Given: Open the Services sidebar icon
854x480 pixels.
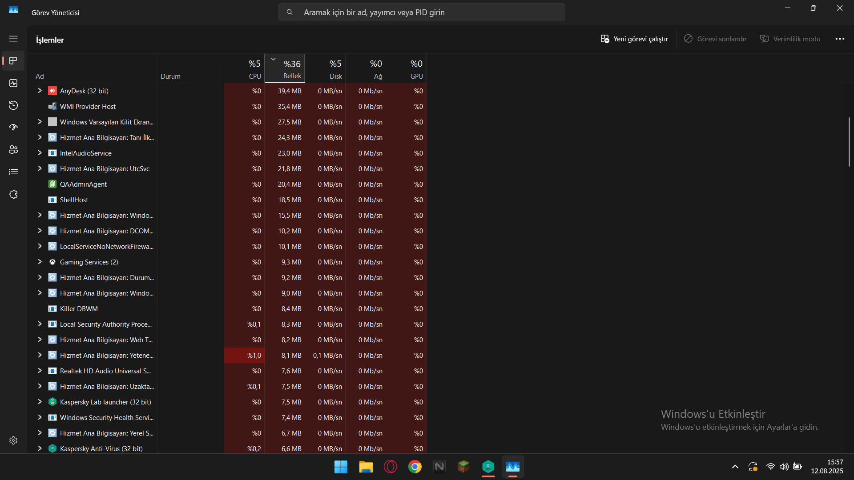Looking at the screenshot, I should click(x=13, y=194).
